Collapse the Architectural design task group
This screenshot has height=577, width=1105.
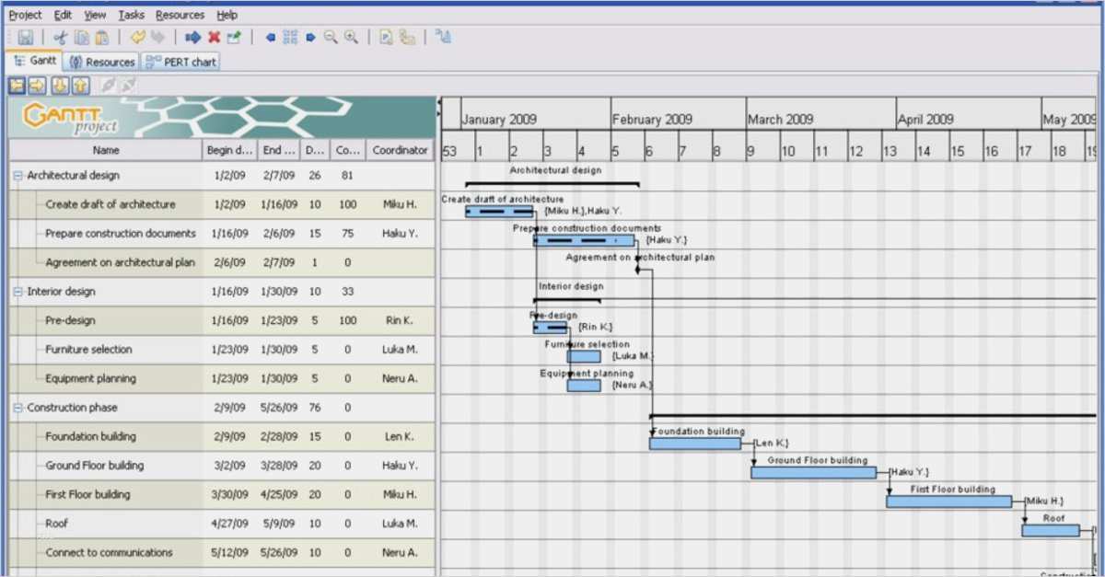coord(18,176)
